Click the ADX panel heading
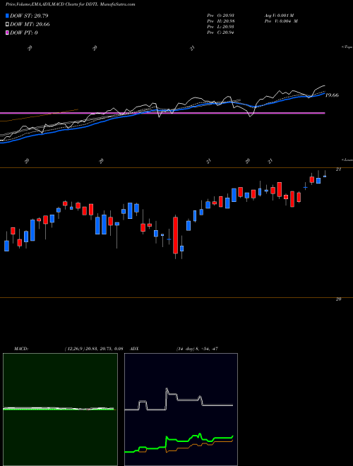This screenshot has height=466, width=353. 135,349
